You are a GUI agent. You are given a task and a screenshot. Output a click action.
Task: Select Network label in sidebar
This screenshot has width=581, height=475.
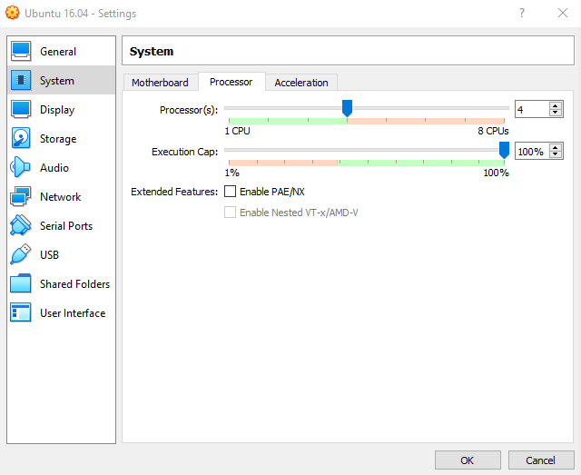61,197
